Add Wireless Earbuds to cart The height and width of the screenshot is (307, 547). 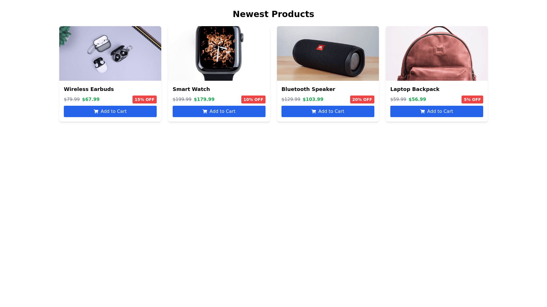point(110,111)
